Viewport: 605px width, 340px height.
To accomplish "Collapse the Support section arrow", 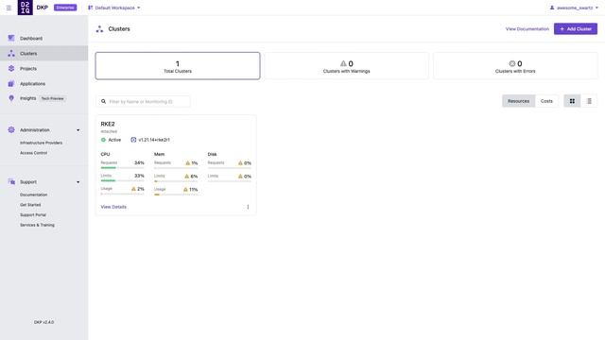I will pos(78,182).
